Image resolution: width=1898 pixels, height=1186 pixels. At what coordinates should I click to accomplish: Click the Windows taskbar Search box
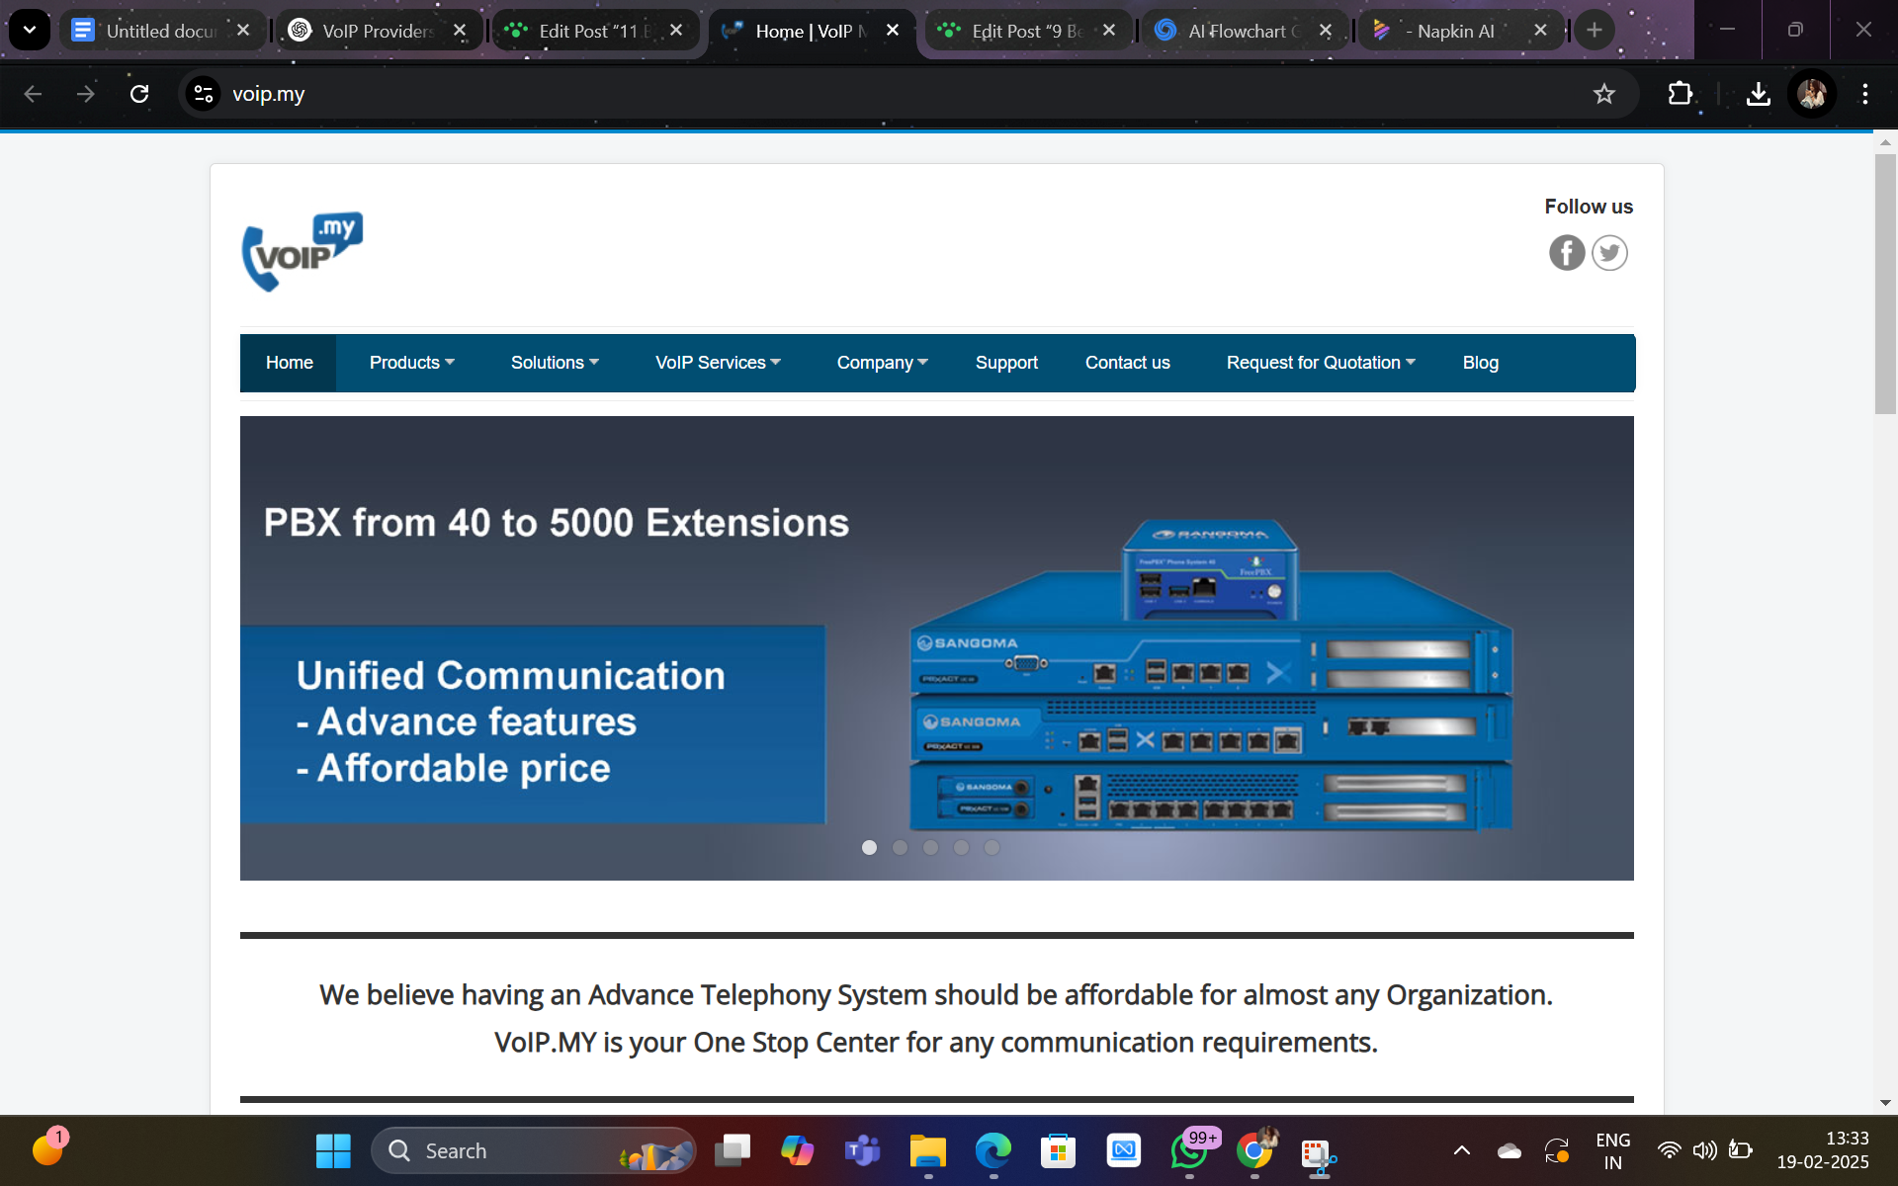point(534,1151)
